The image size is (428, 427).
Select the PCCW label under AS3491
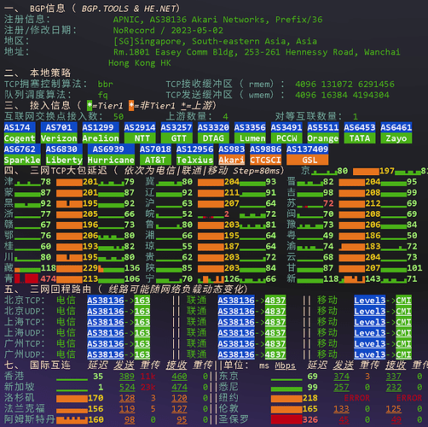286,138
